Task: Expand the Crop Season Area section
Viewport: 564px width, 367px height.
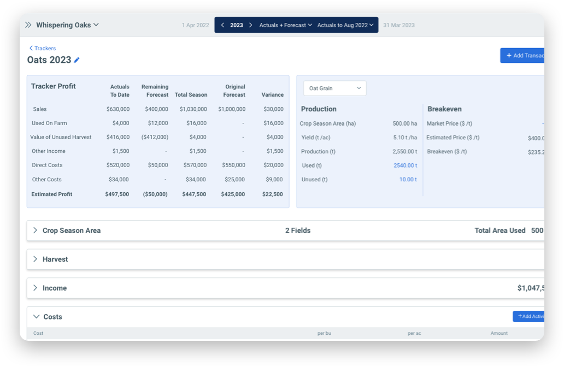Action: pos(35,230)
